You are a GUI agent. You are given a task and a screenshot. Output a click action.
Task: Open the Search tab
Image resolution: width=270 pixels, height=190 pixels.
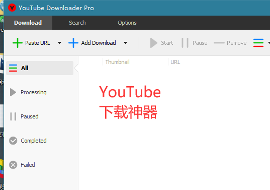77,23
